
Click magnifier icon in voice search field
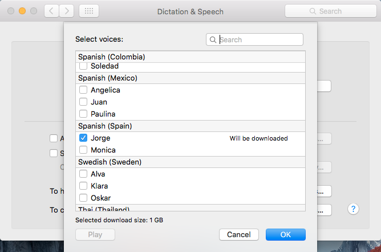click(213, 40)
